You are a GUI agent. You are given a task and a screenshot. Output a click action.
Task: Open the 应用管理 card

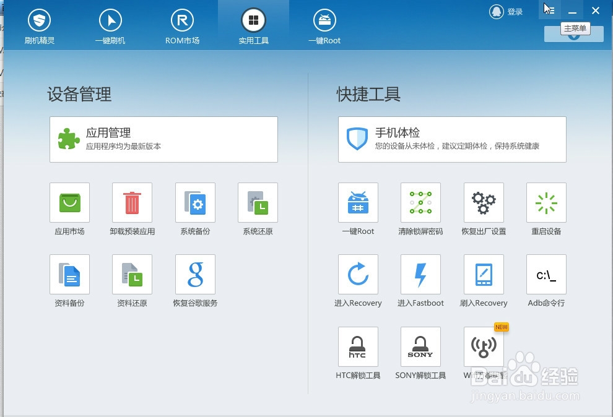pyautogui.click(x=163, y=139)
